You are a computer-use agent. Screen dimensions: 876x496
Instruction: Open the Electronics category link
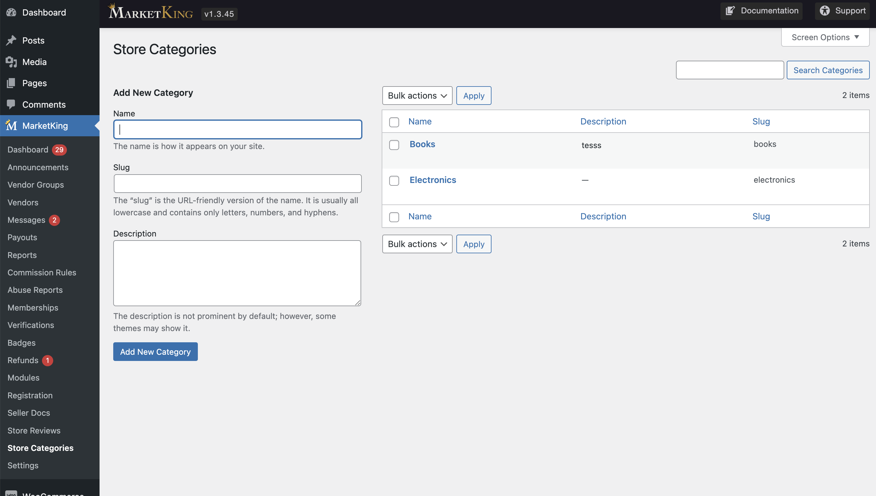pyautogui.click(x=433, y=180)
